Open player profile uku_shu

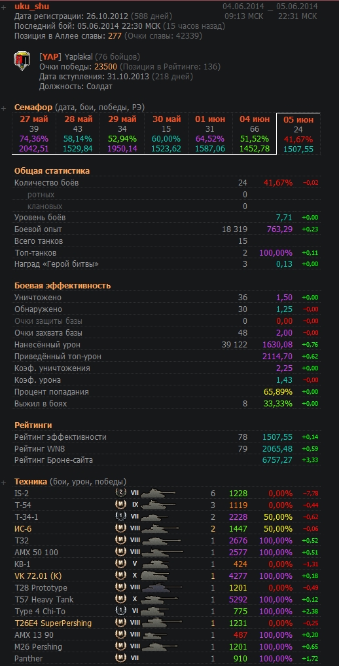tap(32, 6)
